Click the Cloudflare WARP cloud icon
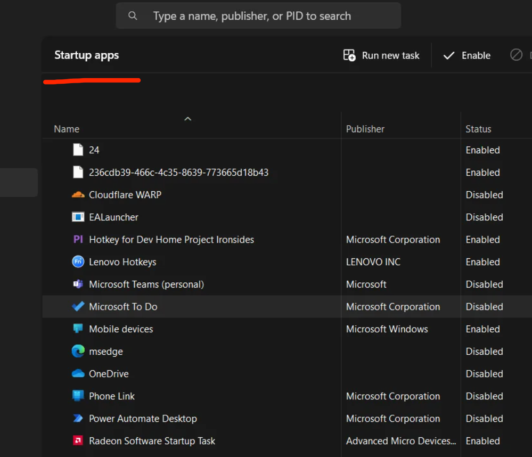 tap(78, 194)
